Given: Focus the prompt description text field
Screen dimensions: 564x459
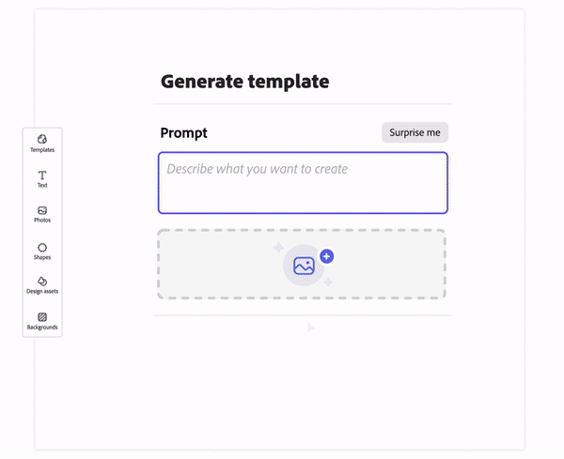Looking at the screenshot, I should pyautogui.click(x=303, y=183).
